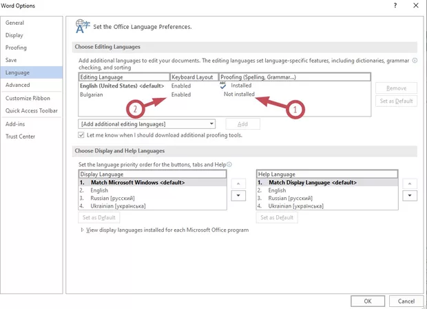The image size is (427, 309).
Task: Click Bulgarian keyboard layout 'Enabled' status
Action: coord(181,94)
